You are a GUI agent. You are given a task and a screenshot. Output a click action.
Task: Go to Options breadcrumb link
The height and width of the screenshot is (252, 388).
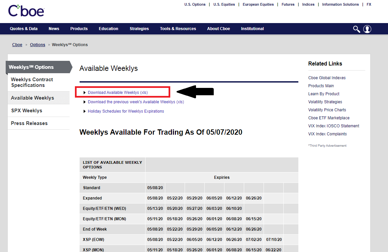[x=37, y=45]
